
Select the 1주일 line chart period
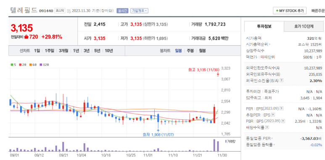[49, 51]
